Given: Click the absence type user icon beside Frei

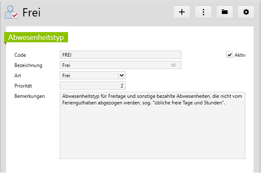Looking at the screenshot, I should [11, 12].
